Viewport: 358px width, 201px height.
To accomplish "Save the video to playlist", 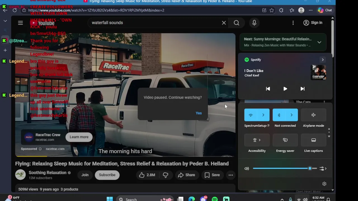I will [x=212, y=175].
